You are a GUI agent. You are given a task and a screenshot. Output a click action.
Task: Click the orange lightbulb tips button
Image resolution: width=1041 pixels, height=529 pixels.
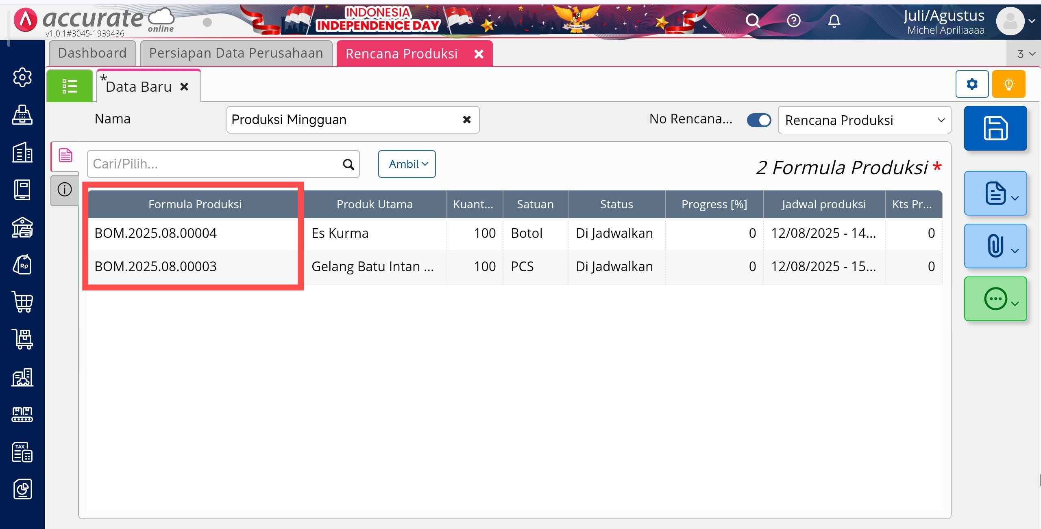coord(1008,84)
